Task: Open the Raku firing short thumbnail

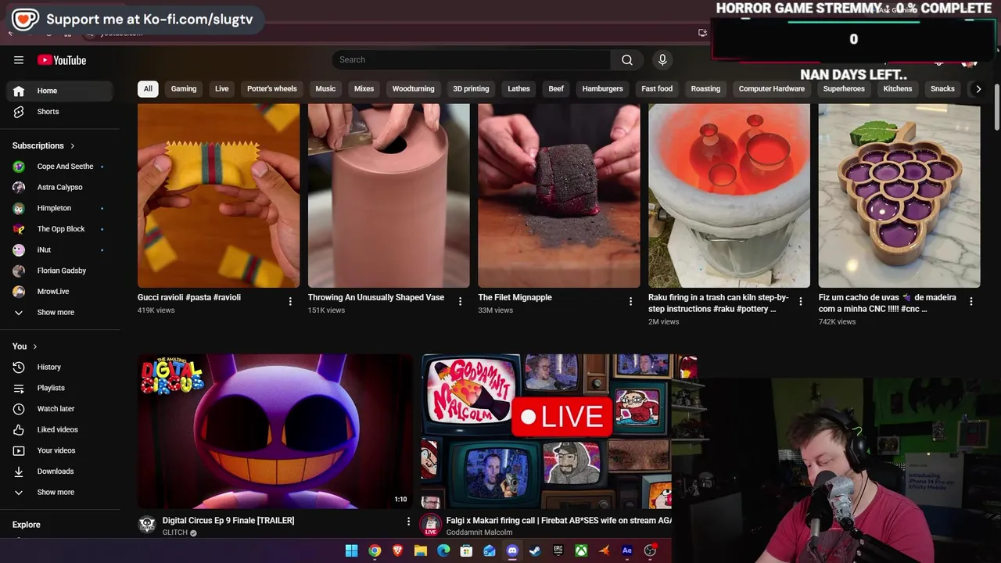Action: coord(729,195)
